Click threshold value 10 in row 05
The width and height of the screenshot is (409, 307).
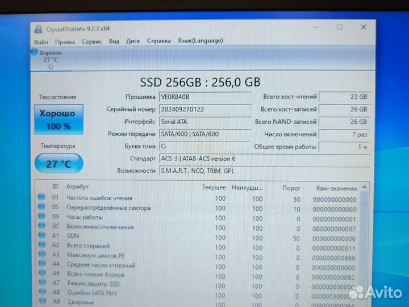(x=297, y=209)
